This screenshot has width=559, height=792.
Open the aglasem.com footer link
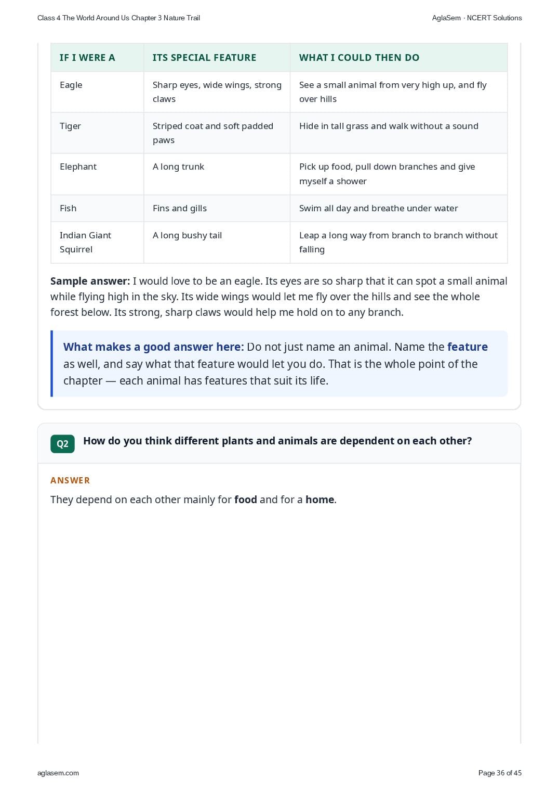click(58, 773)
